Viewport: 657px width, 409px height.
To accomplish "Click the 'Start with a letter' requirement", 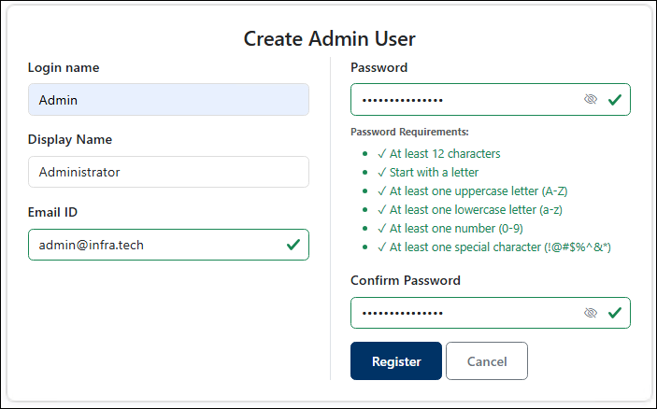I will click(428, 173).
